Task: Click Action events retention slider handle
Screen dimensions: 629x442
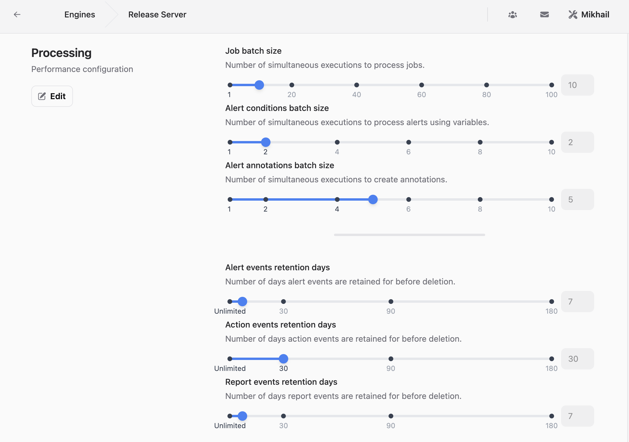Action: tap(283, 359)
